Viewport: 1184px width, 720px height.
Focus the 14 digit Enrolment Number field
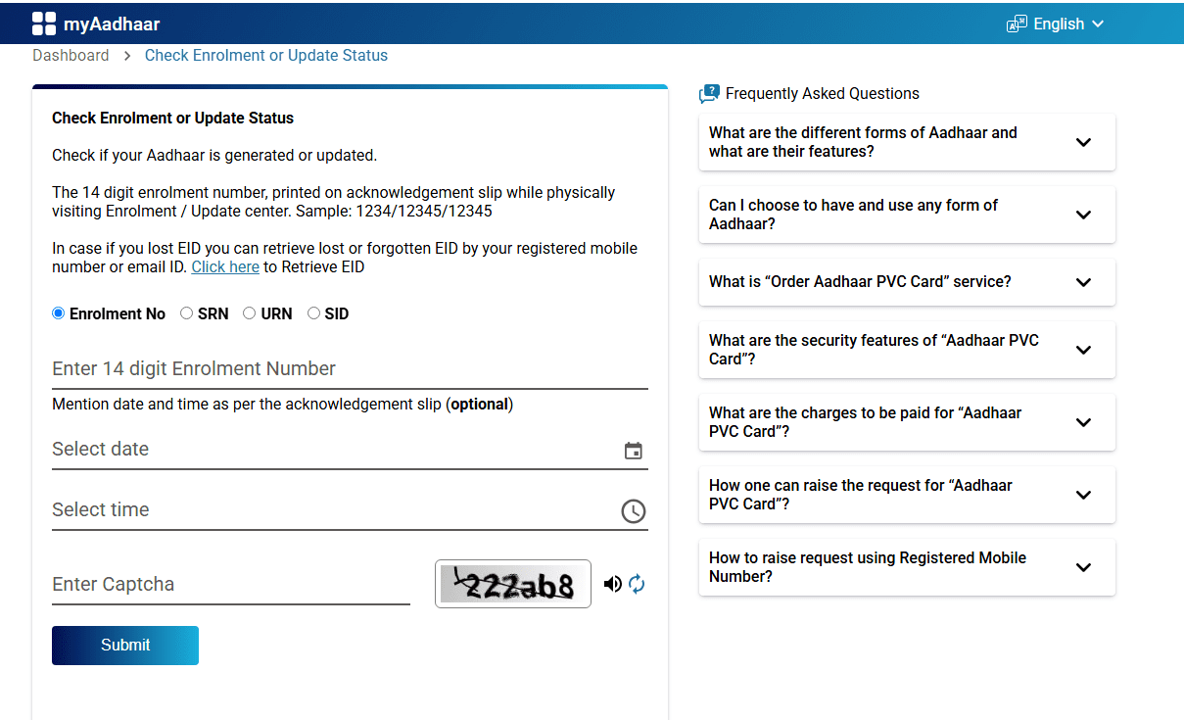[350, 369]
